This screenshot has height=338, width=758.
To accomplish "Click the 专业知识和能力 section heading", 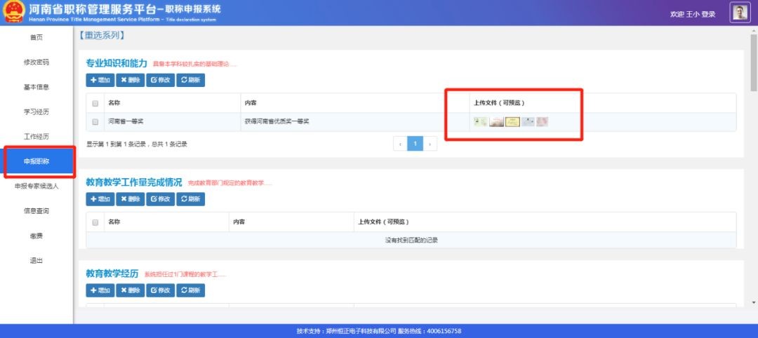I will coord(117,63).
